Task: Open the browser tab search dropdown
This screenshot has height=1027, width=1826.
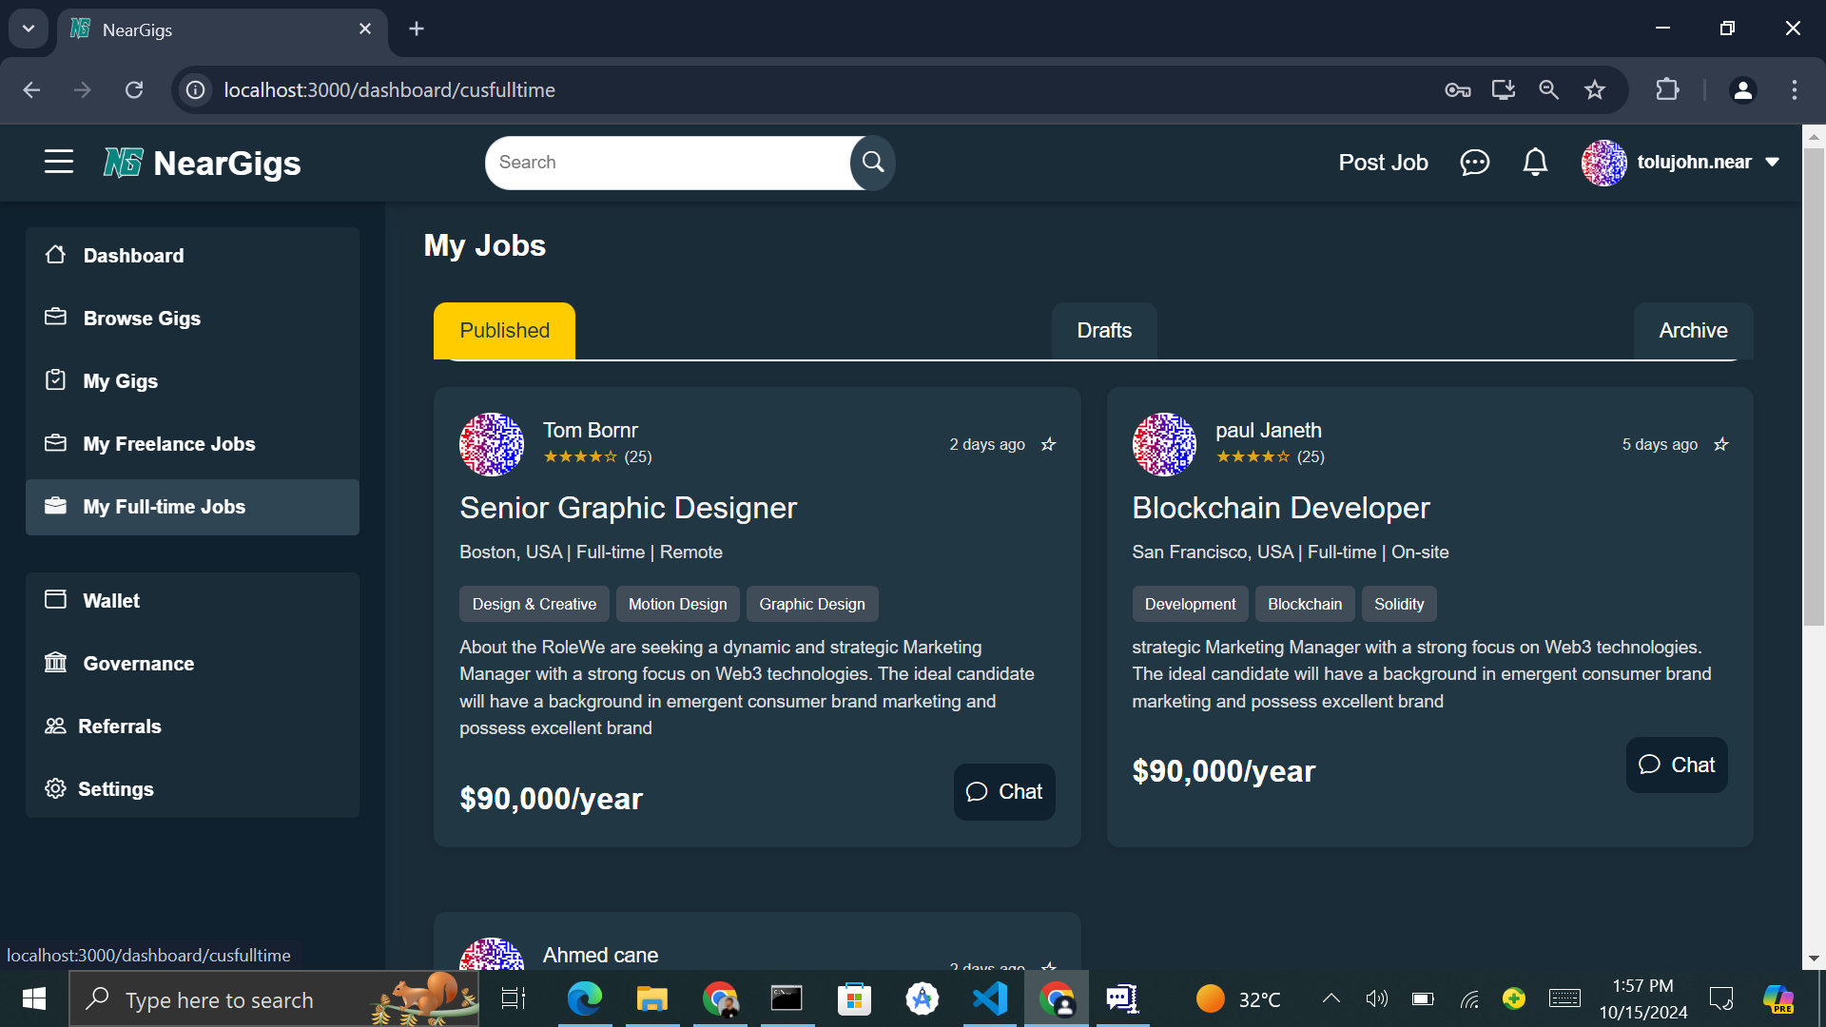Action: click(x=28, y=29)
